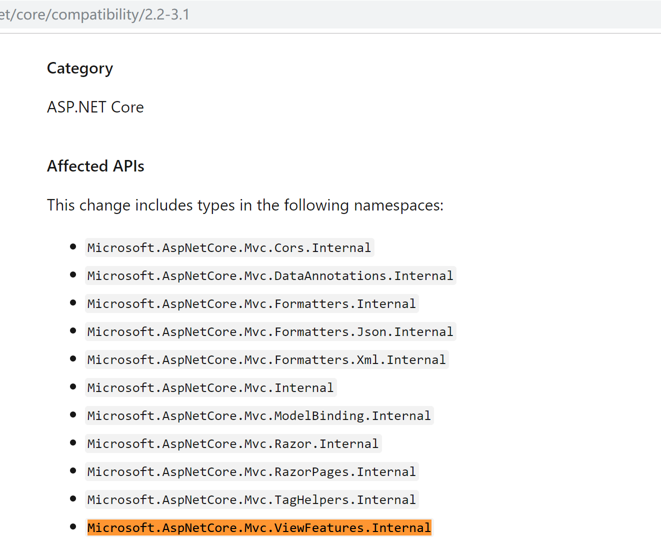Click highlighted Microsoft.AspNetCore.Mvc.ViewFeatures.Internal namespace
Viewport: 661px width, 554px height.
tap(259, 528)
